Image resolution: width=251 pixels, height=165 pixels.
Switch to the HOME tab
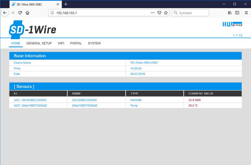point(16,43)
